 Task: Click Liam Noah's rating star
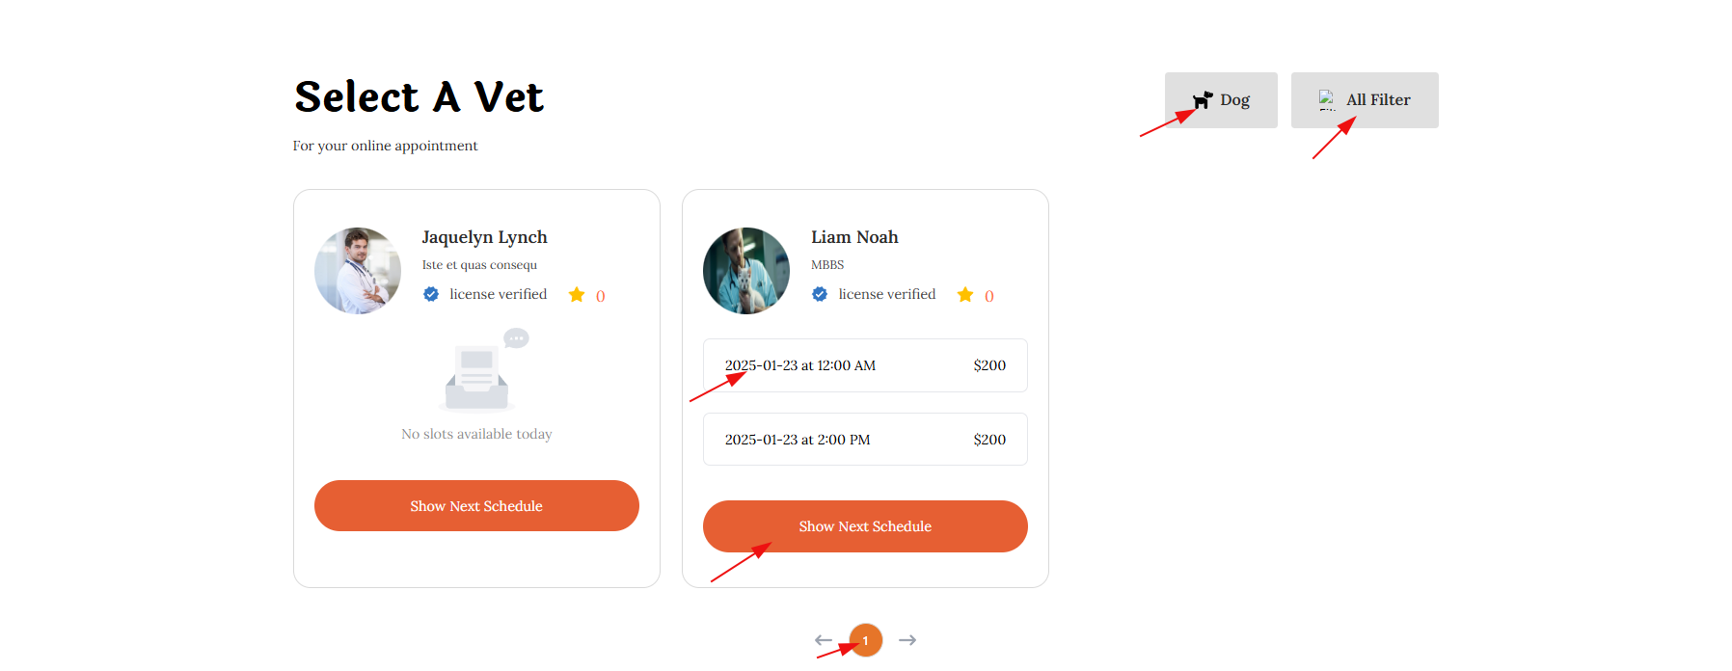pyautogui.click(x=965, y=295)
